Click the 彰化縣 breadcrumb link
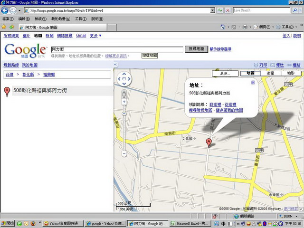This screenshot has width=304, height=228. click(x=28, y=75)
